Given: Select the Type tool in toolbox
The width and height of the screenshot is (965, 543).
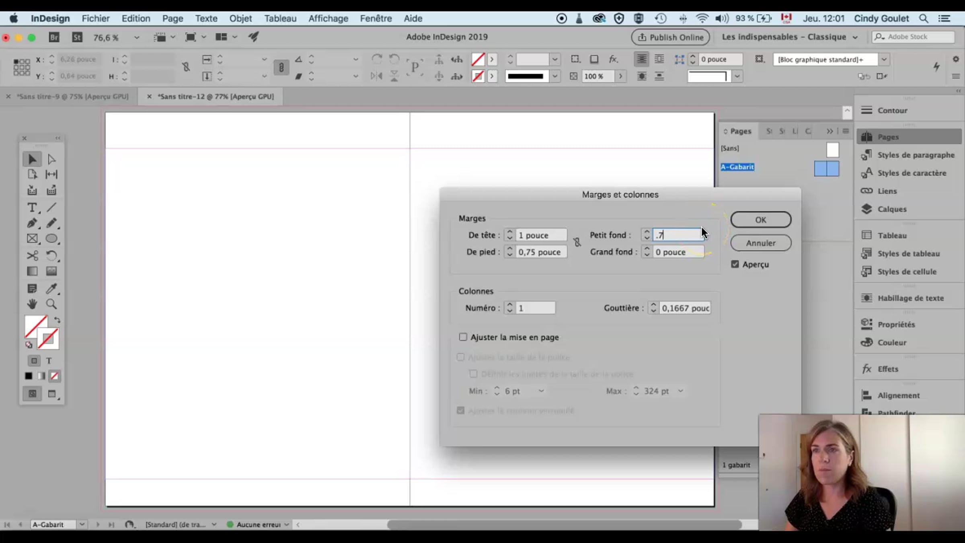Looking at the screenshot, I should [x=32, y=208].
